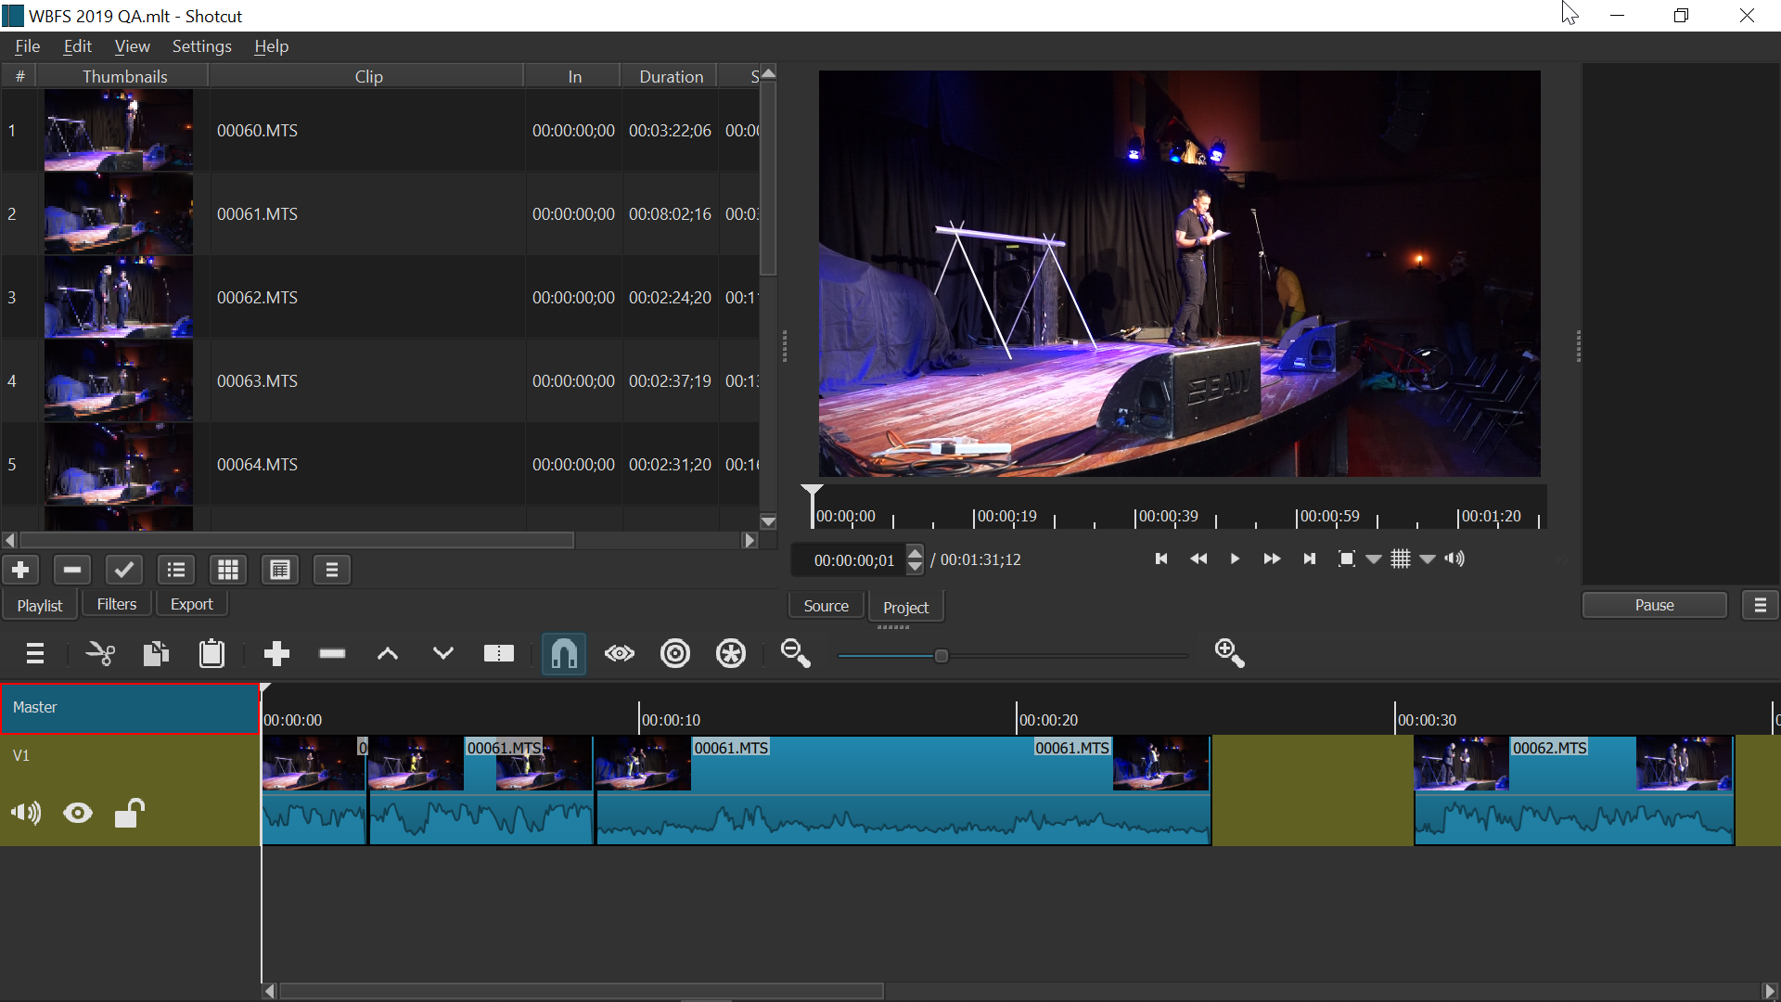The width and height of the screenshot is (1781, 1002).
Task: Open the Settings menu
Action: pyautogui.click(x=201, y=45)
